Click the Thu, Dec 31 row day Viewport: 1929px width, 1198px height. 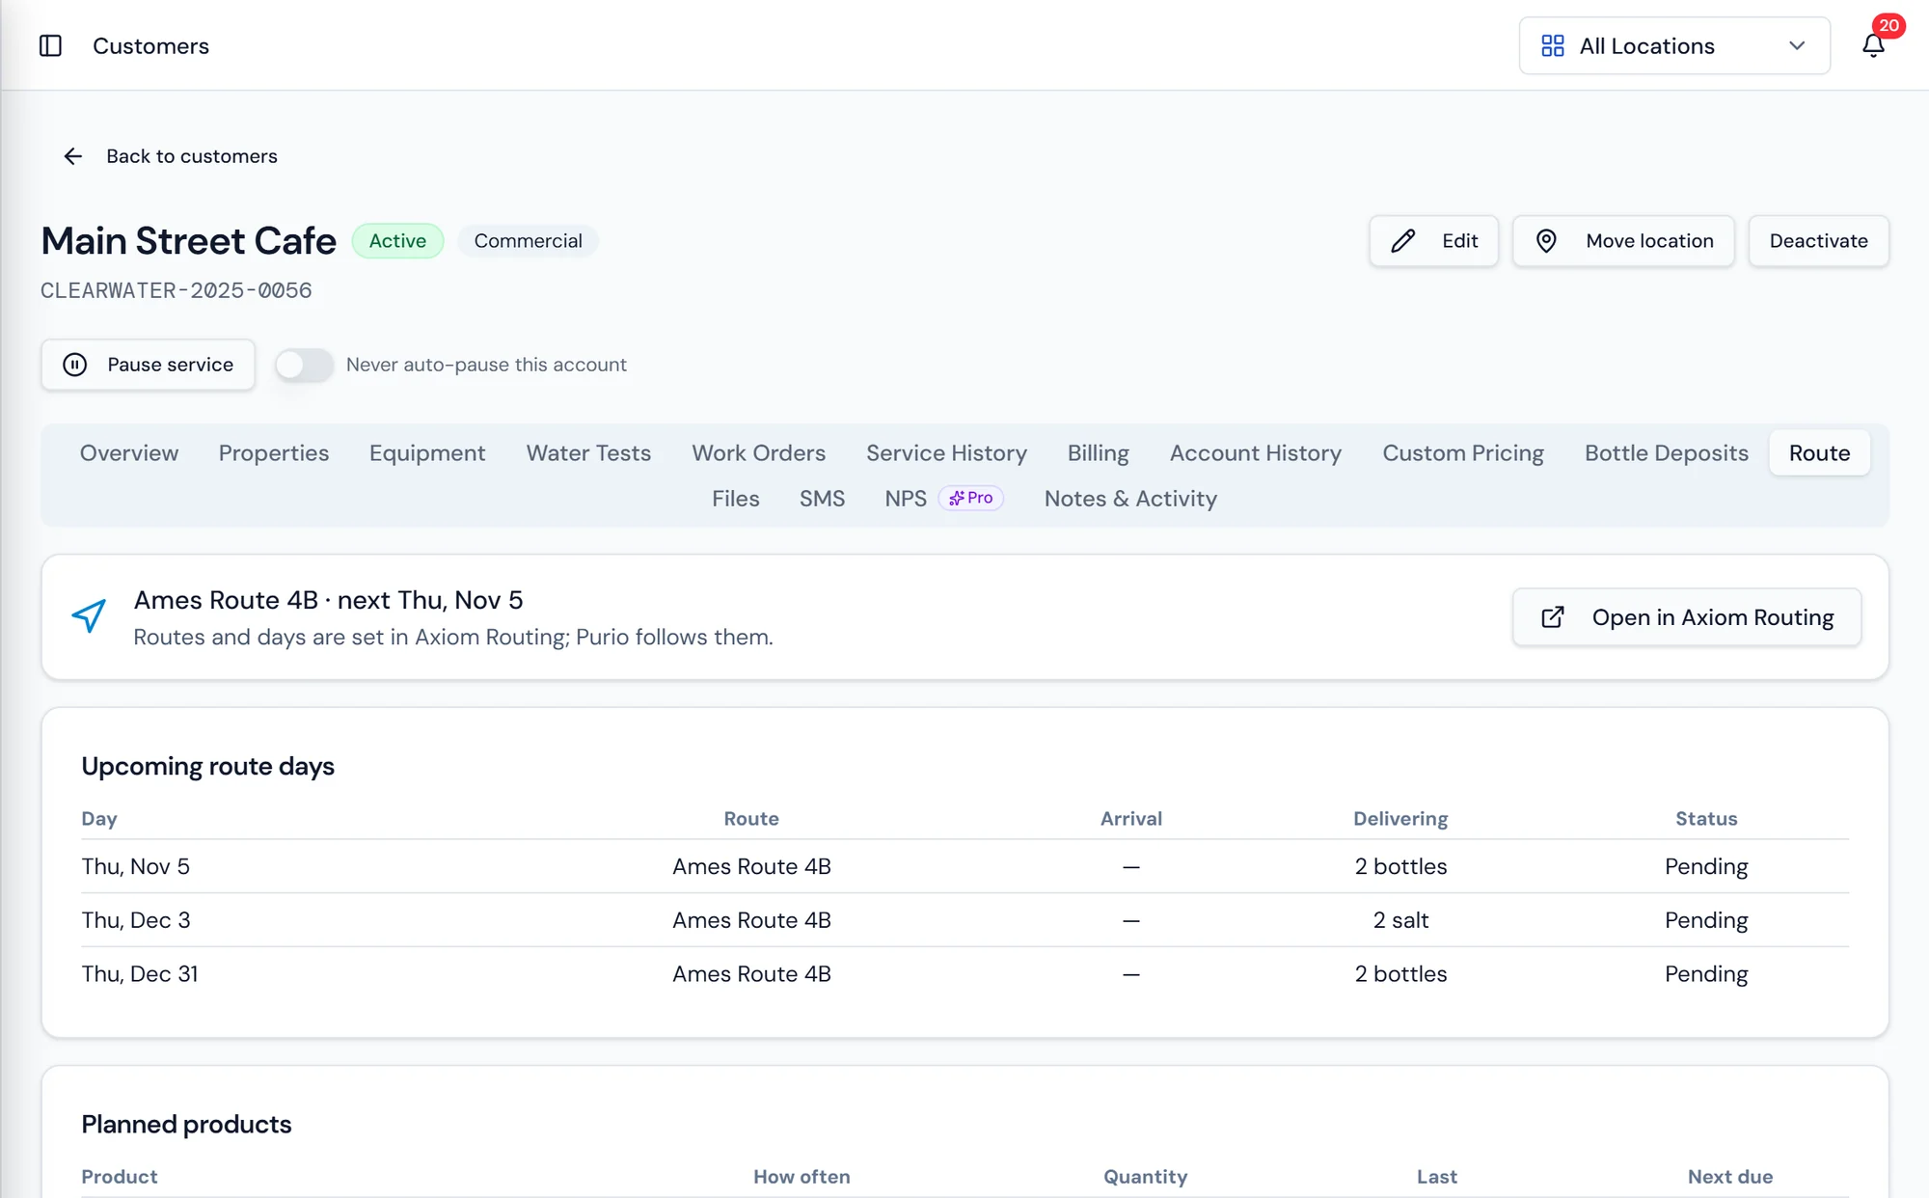[x=139, y=974]
